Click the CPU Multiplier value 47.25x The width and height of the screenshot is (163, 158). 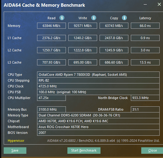point(51,98)
